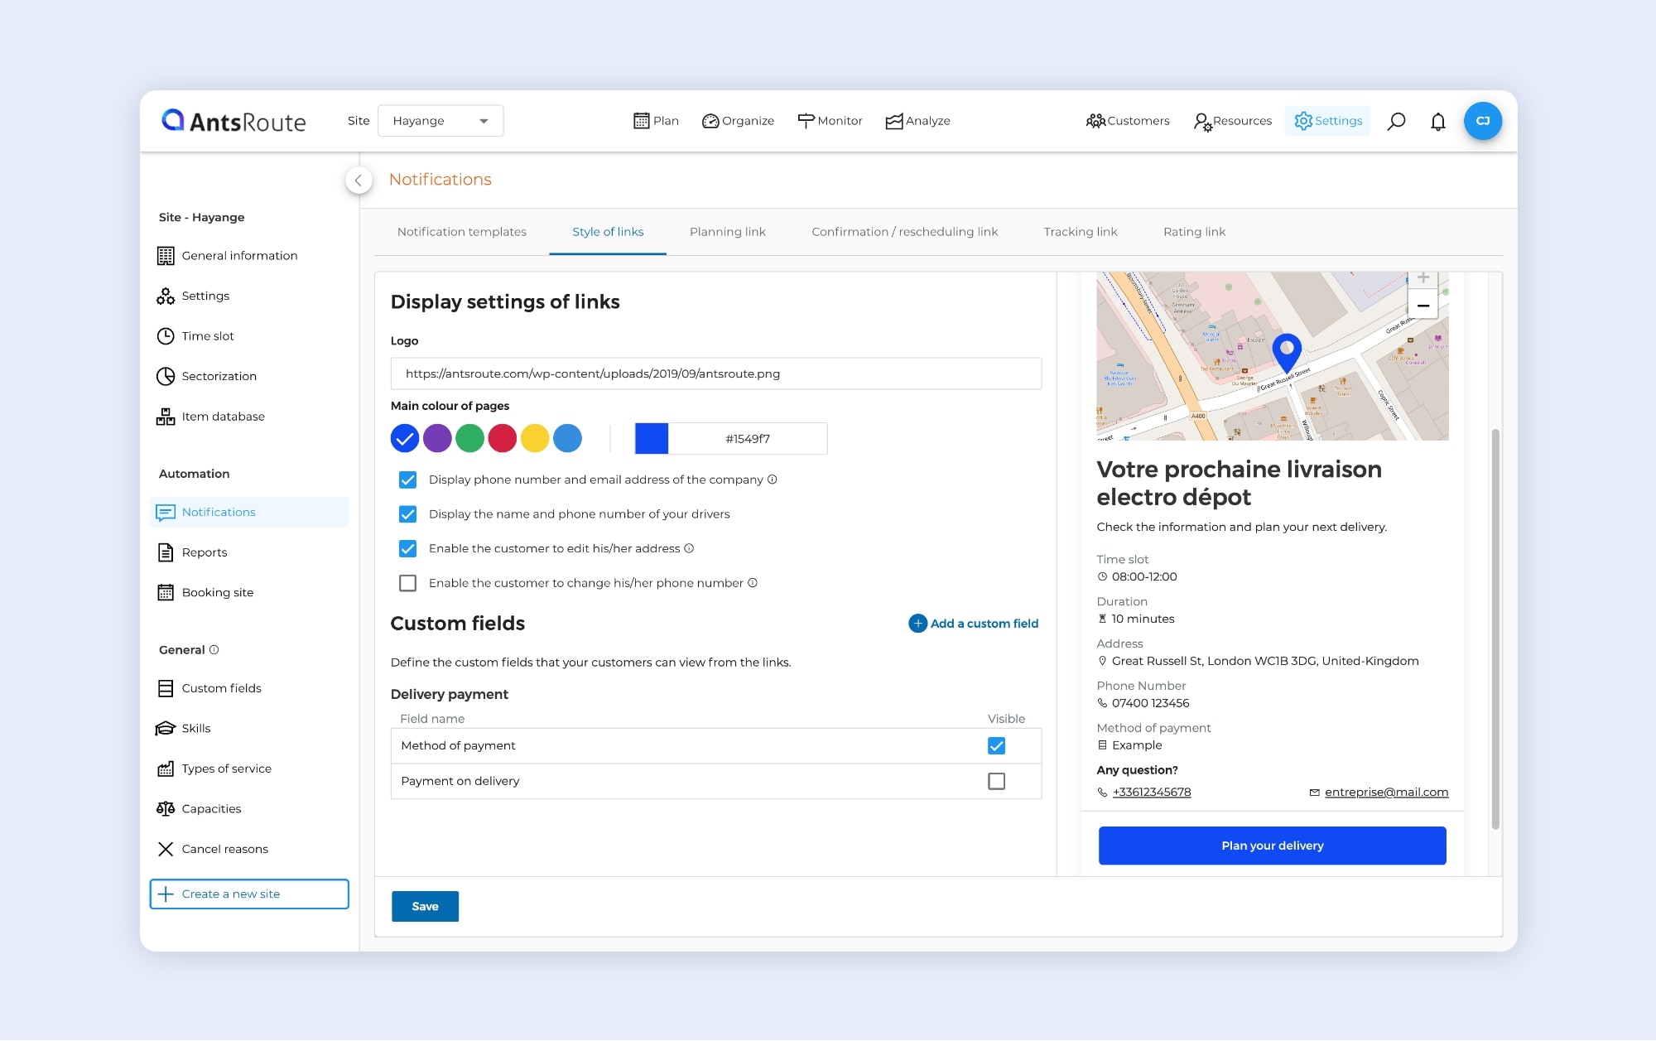Open the Site Hayange dropdown

coord(440,121)
